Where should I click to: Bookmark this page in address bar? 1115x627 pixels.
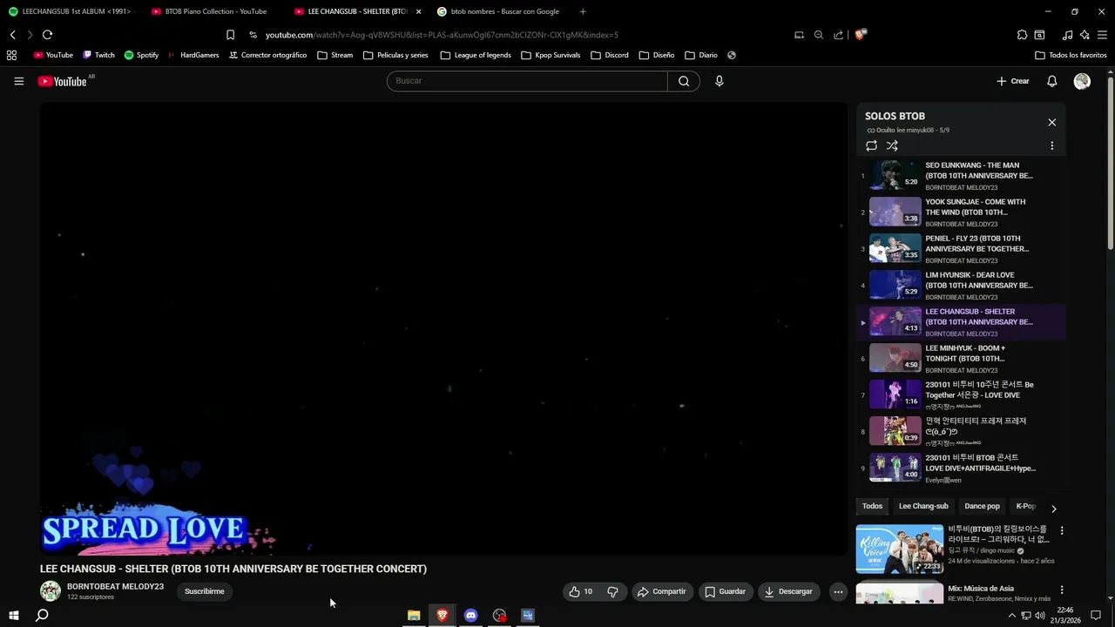pyautogui.click(x=230, y=35)
